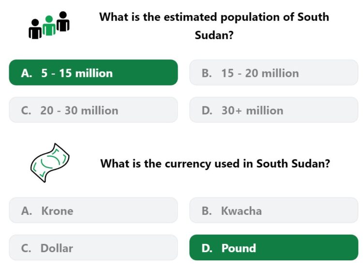Pick Dollar as the currency answer
The height and width of the screenshot is (269, 363).
pos(93,248)
